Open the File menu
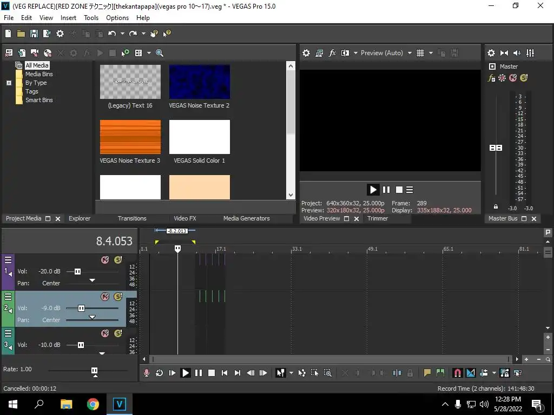 click(x=9, y=18)
